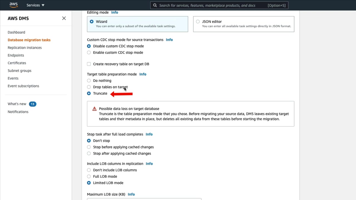Click the search magnifier icon
Image resolution: width=356 pixels, height=200 pixels.
[x=155, y=5]
